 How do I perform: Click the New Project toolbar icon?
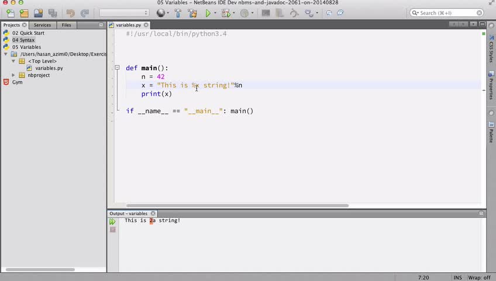24,13
